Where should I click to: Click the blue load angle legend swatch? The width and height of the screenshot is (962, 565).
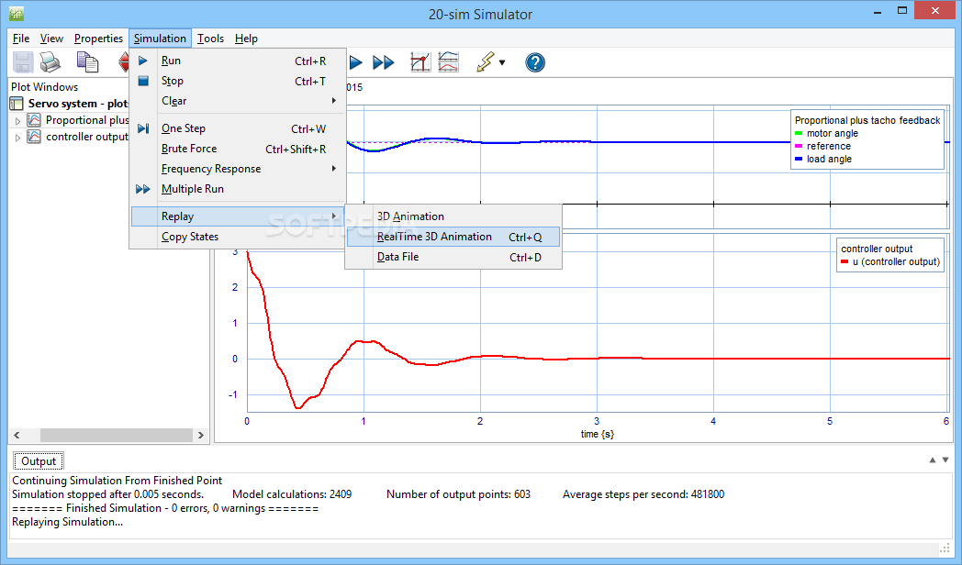(x=799, y=160)
